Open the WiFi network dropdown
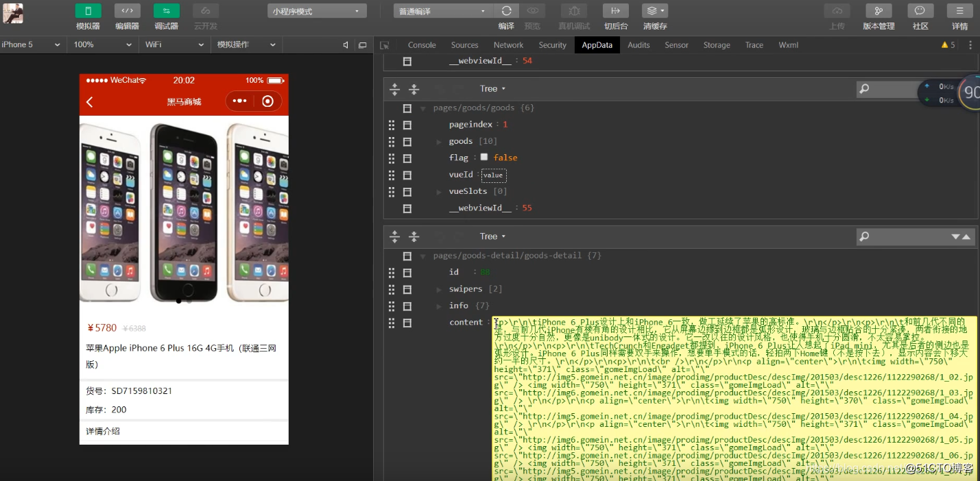This screenshot has height=481, width=980. [174, 45]
